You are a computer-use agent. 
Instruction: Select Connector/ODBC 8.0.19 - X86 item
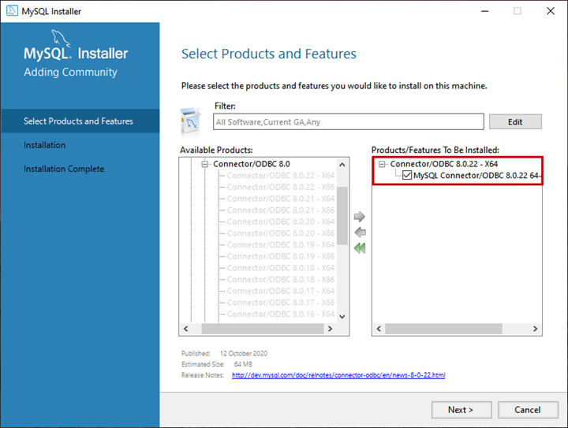tap(281, 256)
